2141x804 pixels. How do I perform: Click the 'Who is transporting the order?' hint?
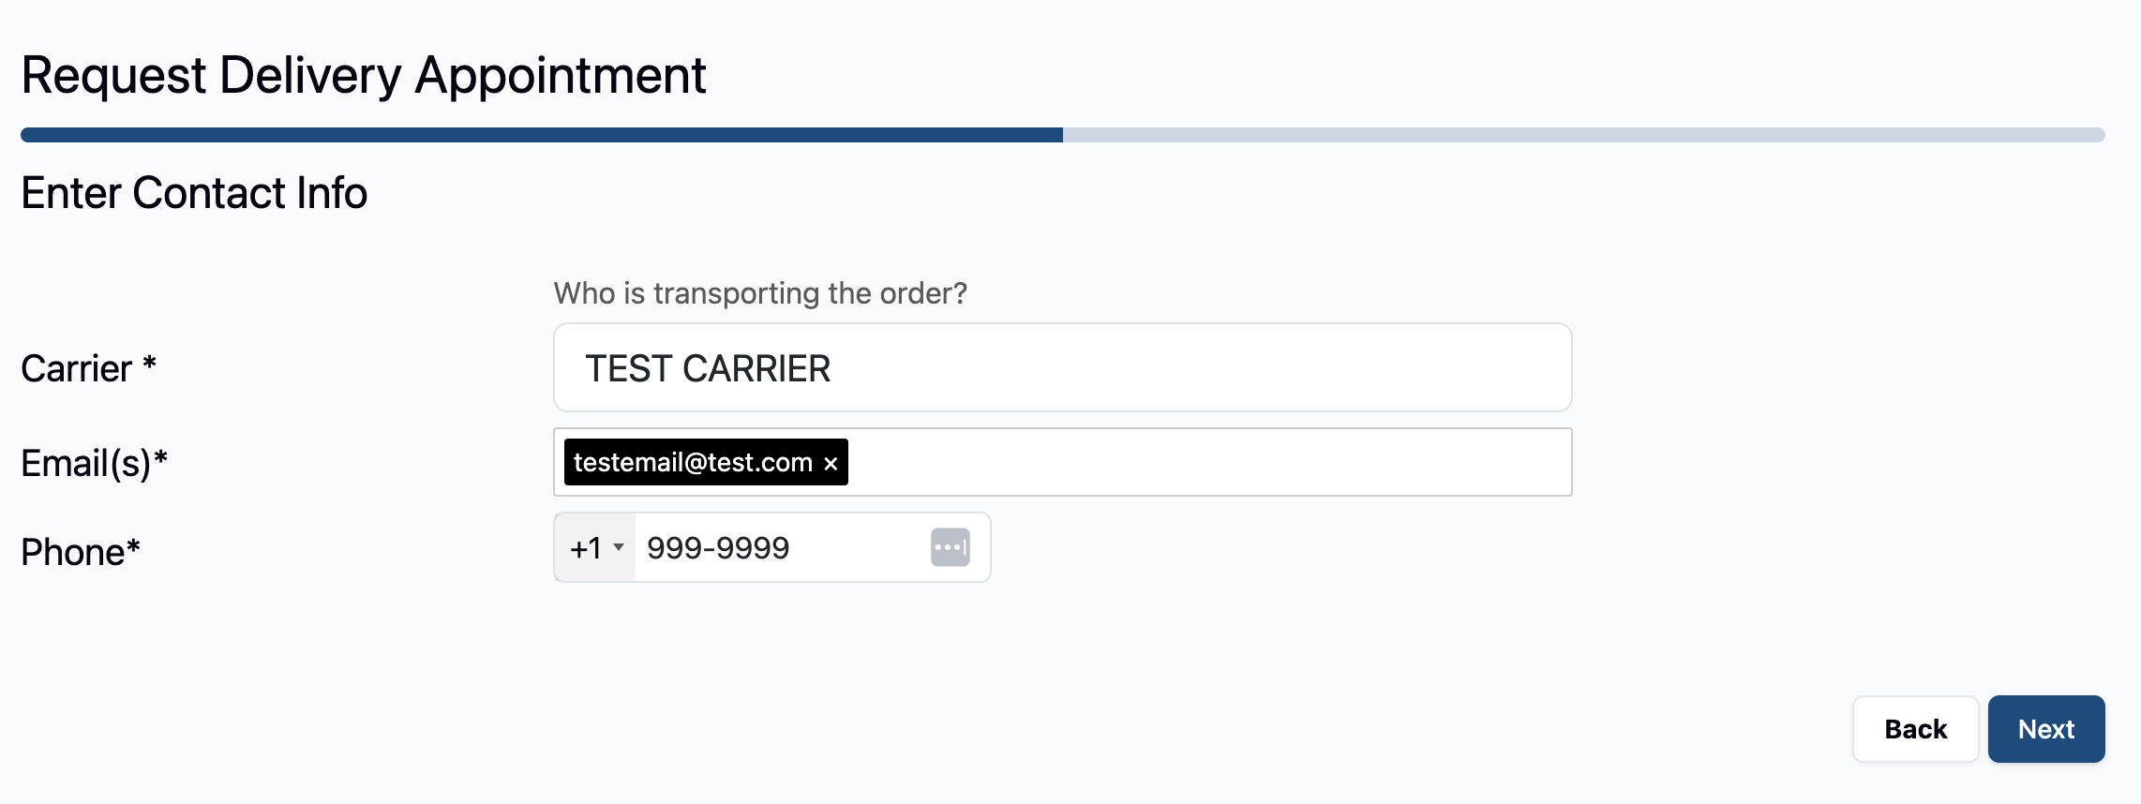[x=760, y=293]
